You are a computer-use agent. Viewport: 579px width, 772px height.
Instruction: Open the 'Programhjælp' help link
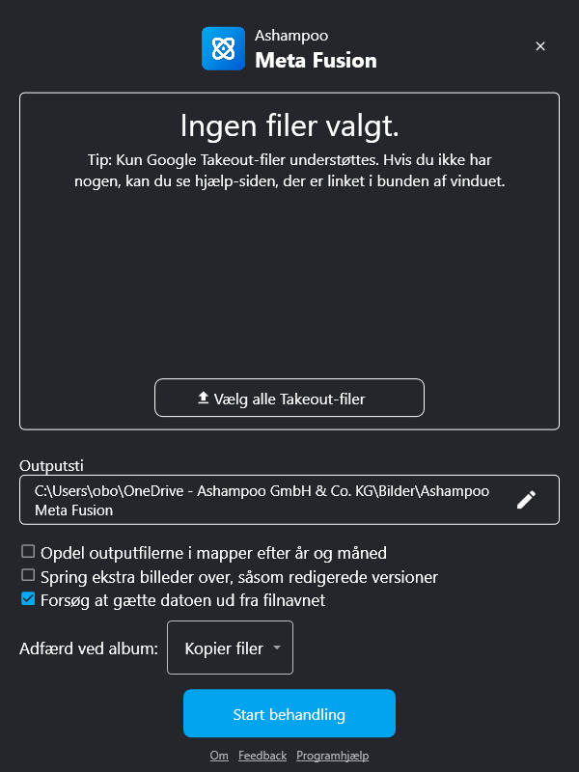[x=332, y=756]
